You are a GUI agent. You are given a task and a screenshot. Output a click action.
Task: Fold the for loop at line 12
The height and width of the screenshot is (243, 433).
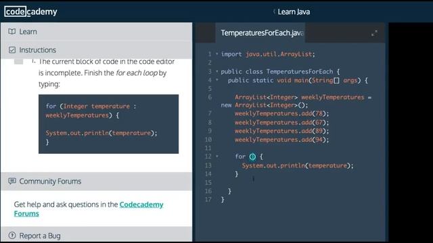[x=217, y=156]
